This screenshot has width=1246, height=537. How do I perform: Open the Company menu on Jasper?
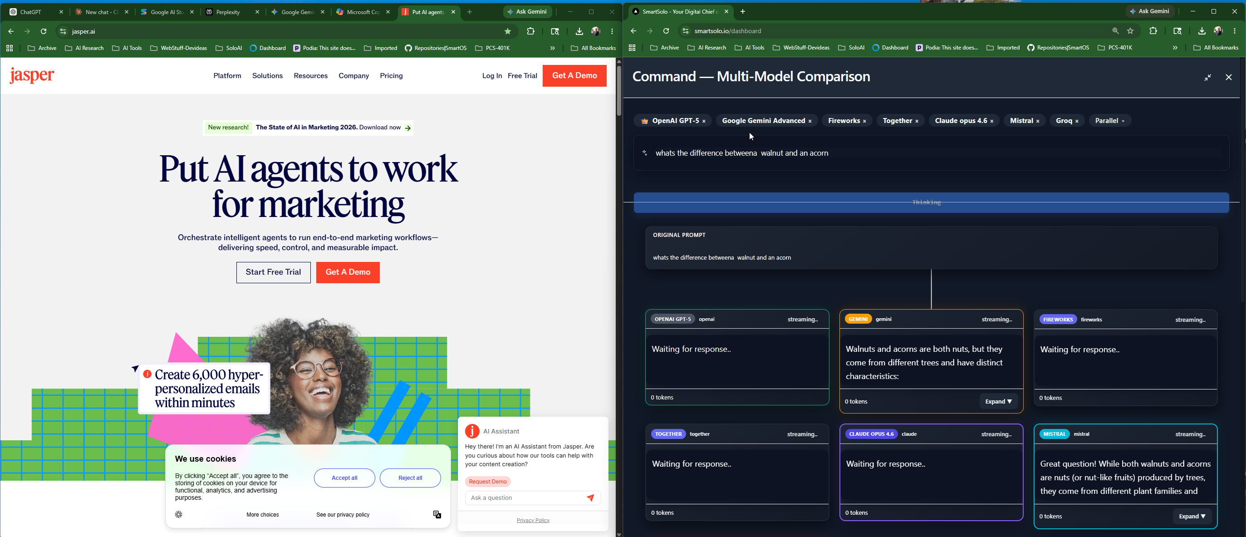(x=353, y=76)
